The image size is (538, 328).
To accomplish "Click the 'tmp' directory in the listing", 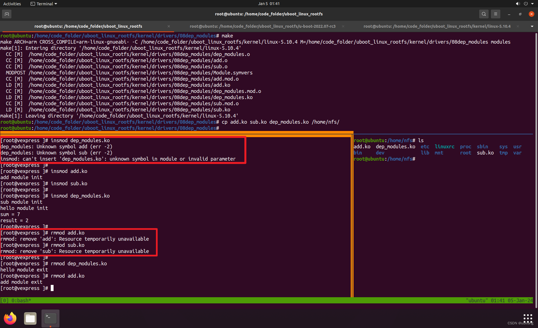I will point(504,153).
